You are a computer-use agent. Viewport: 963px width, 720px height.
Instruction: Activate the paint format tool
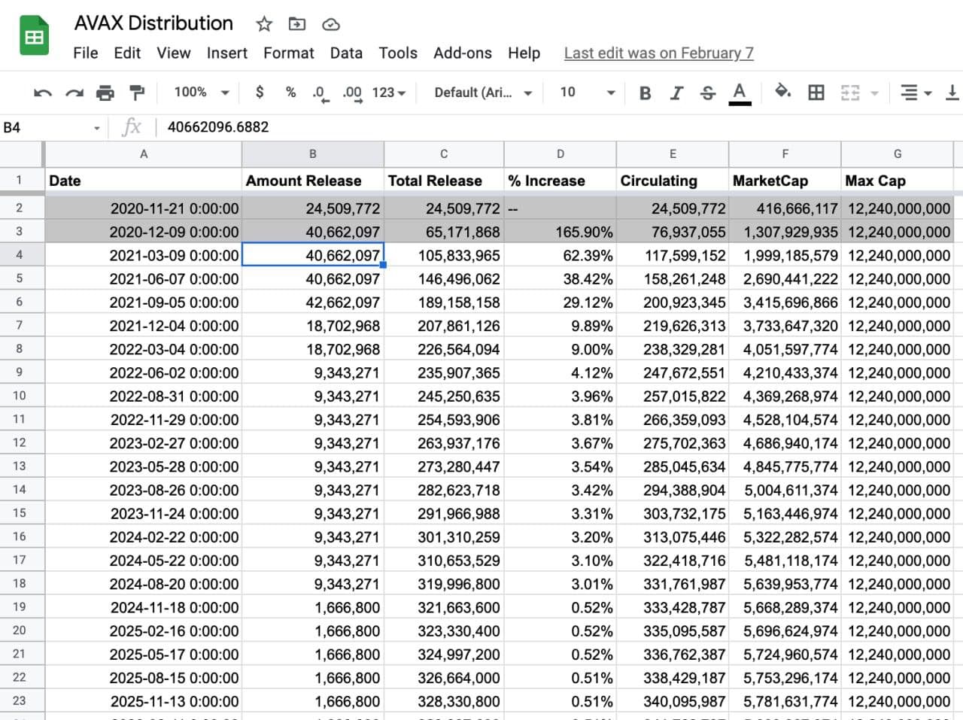(x=137, y=93)
